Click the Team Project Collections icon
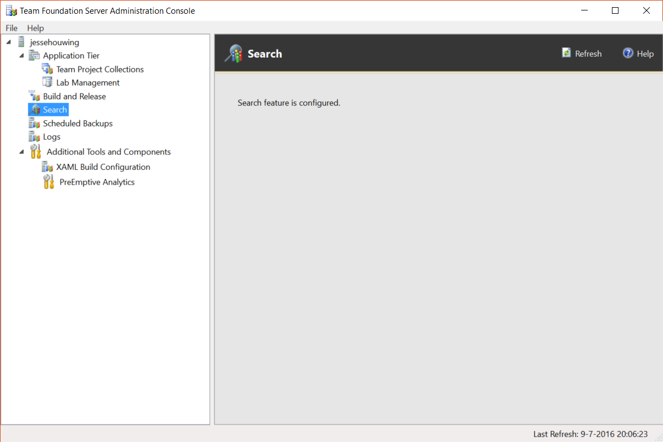 48,69
